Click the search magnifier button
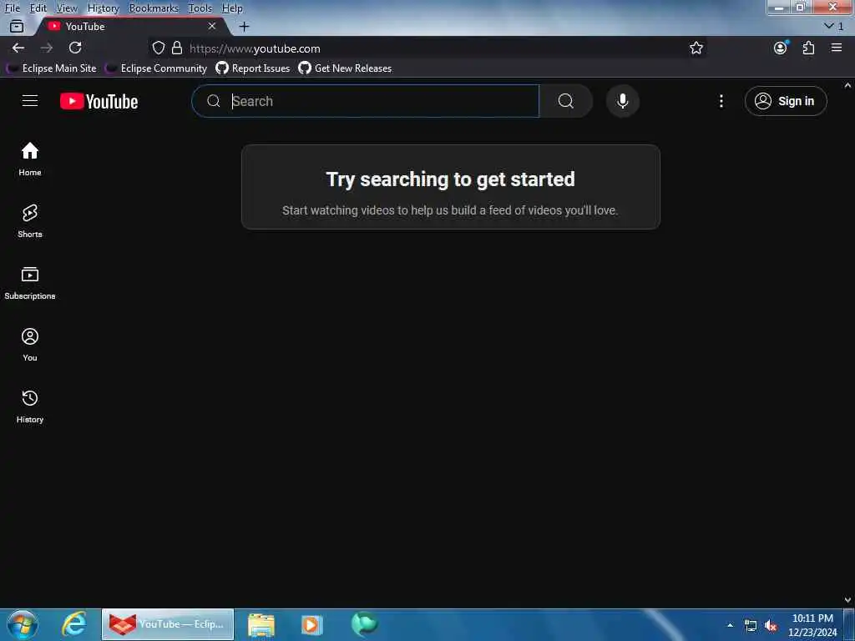 [x=565, y=101]
